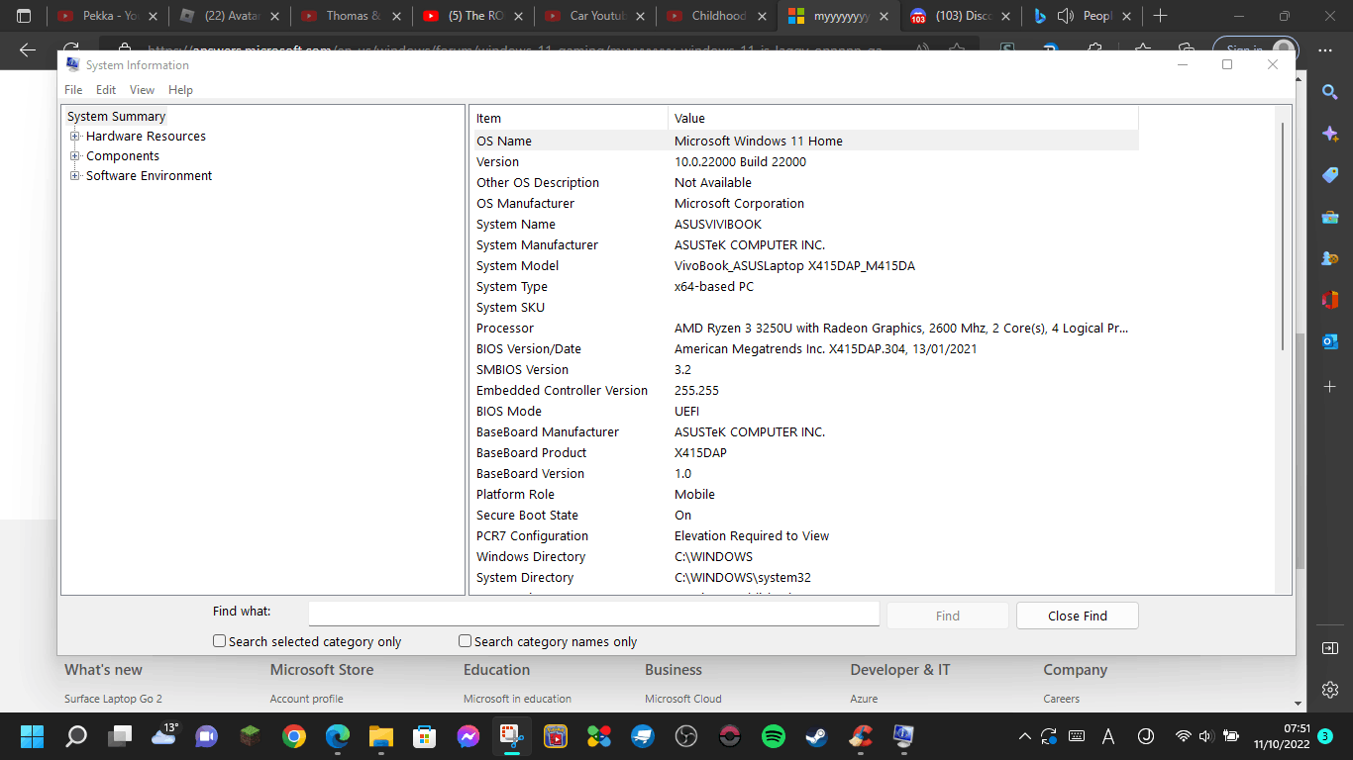
Task: Tick Search category names only checkbox
Action: [466, 641]
